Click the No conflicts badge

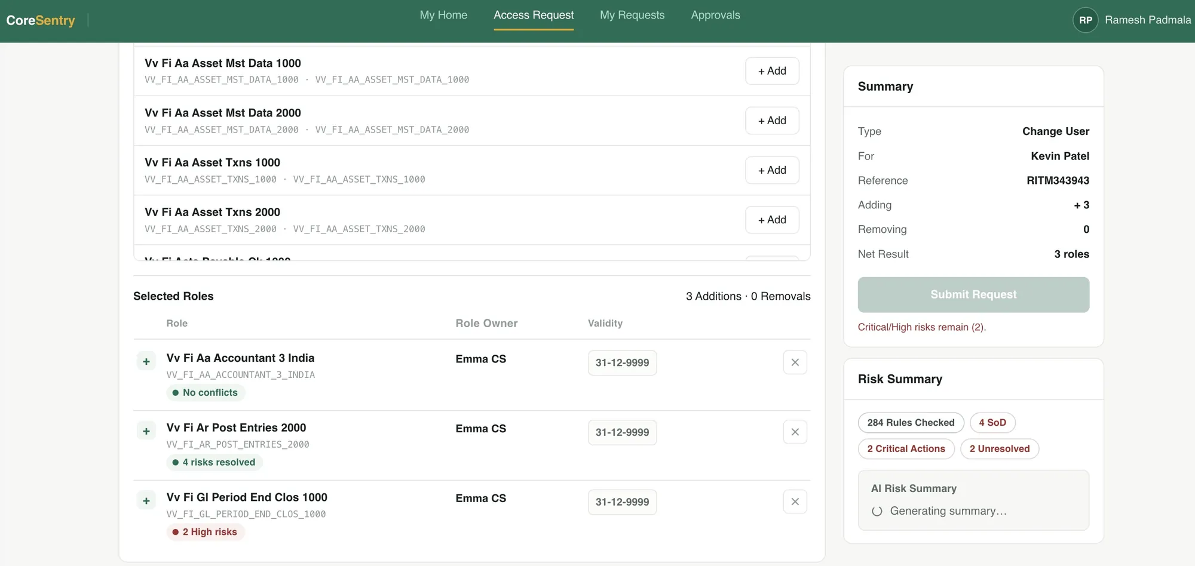(206, 393)
